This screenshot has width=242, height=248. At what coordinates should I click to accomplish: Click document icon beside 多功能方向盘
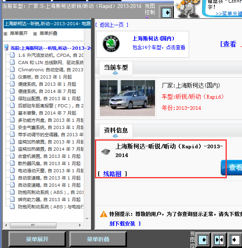click(x=12, y=120)
